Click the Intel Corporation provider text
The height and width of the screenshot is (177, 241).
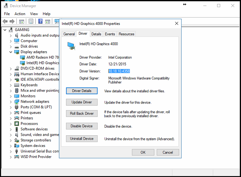point(120,57)
